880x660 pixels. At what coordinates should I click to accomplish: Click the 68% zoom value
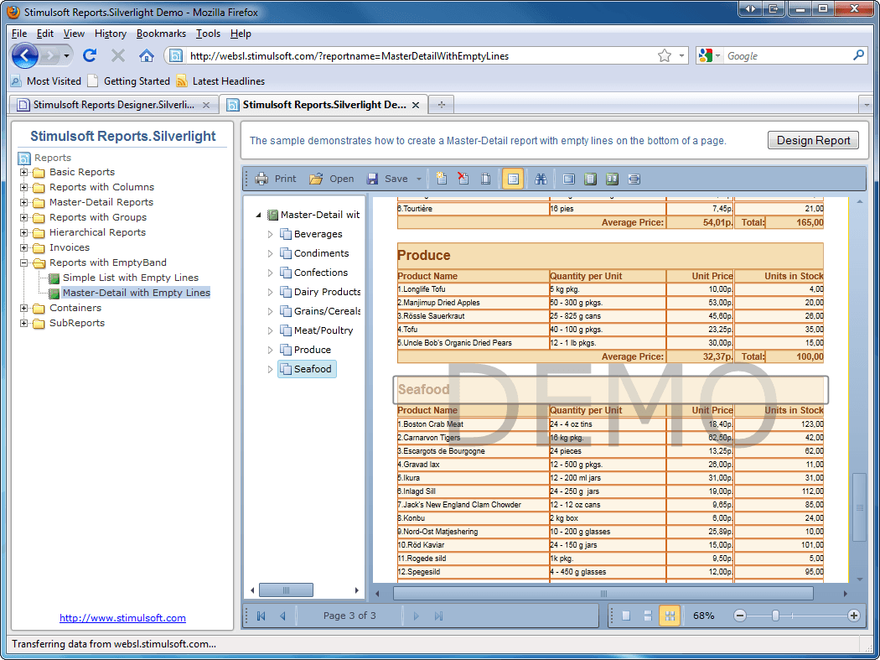(x=704, y=616)
